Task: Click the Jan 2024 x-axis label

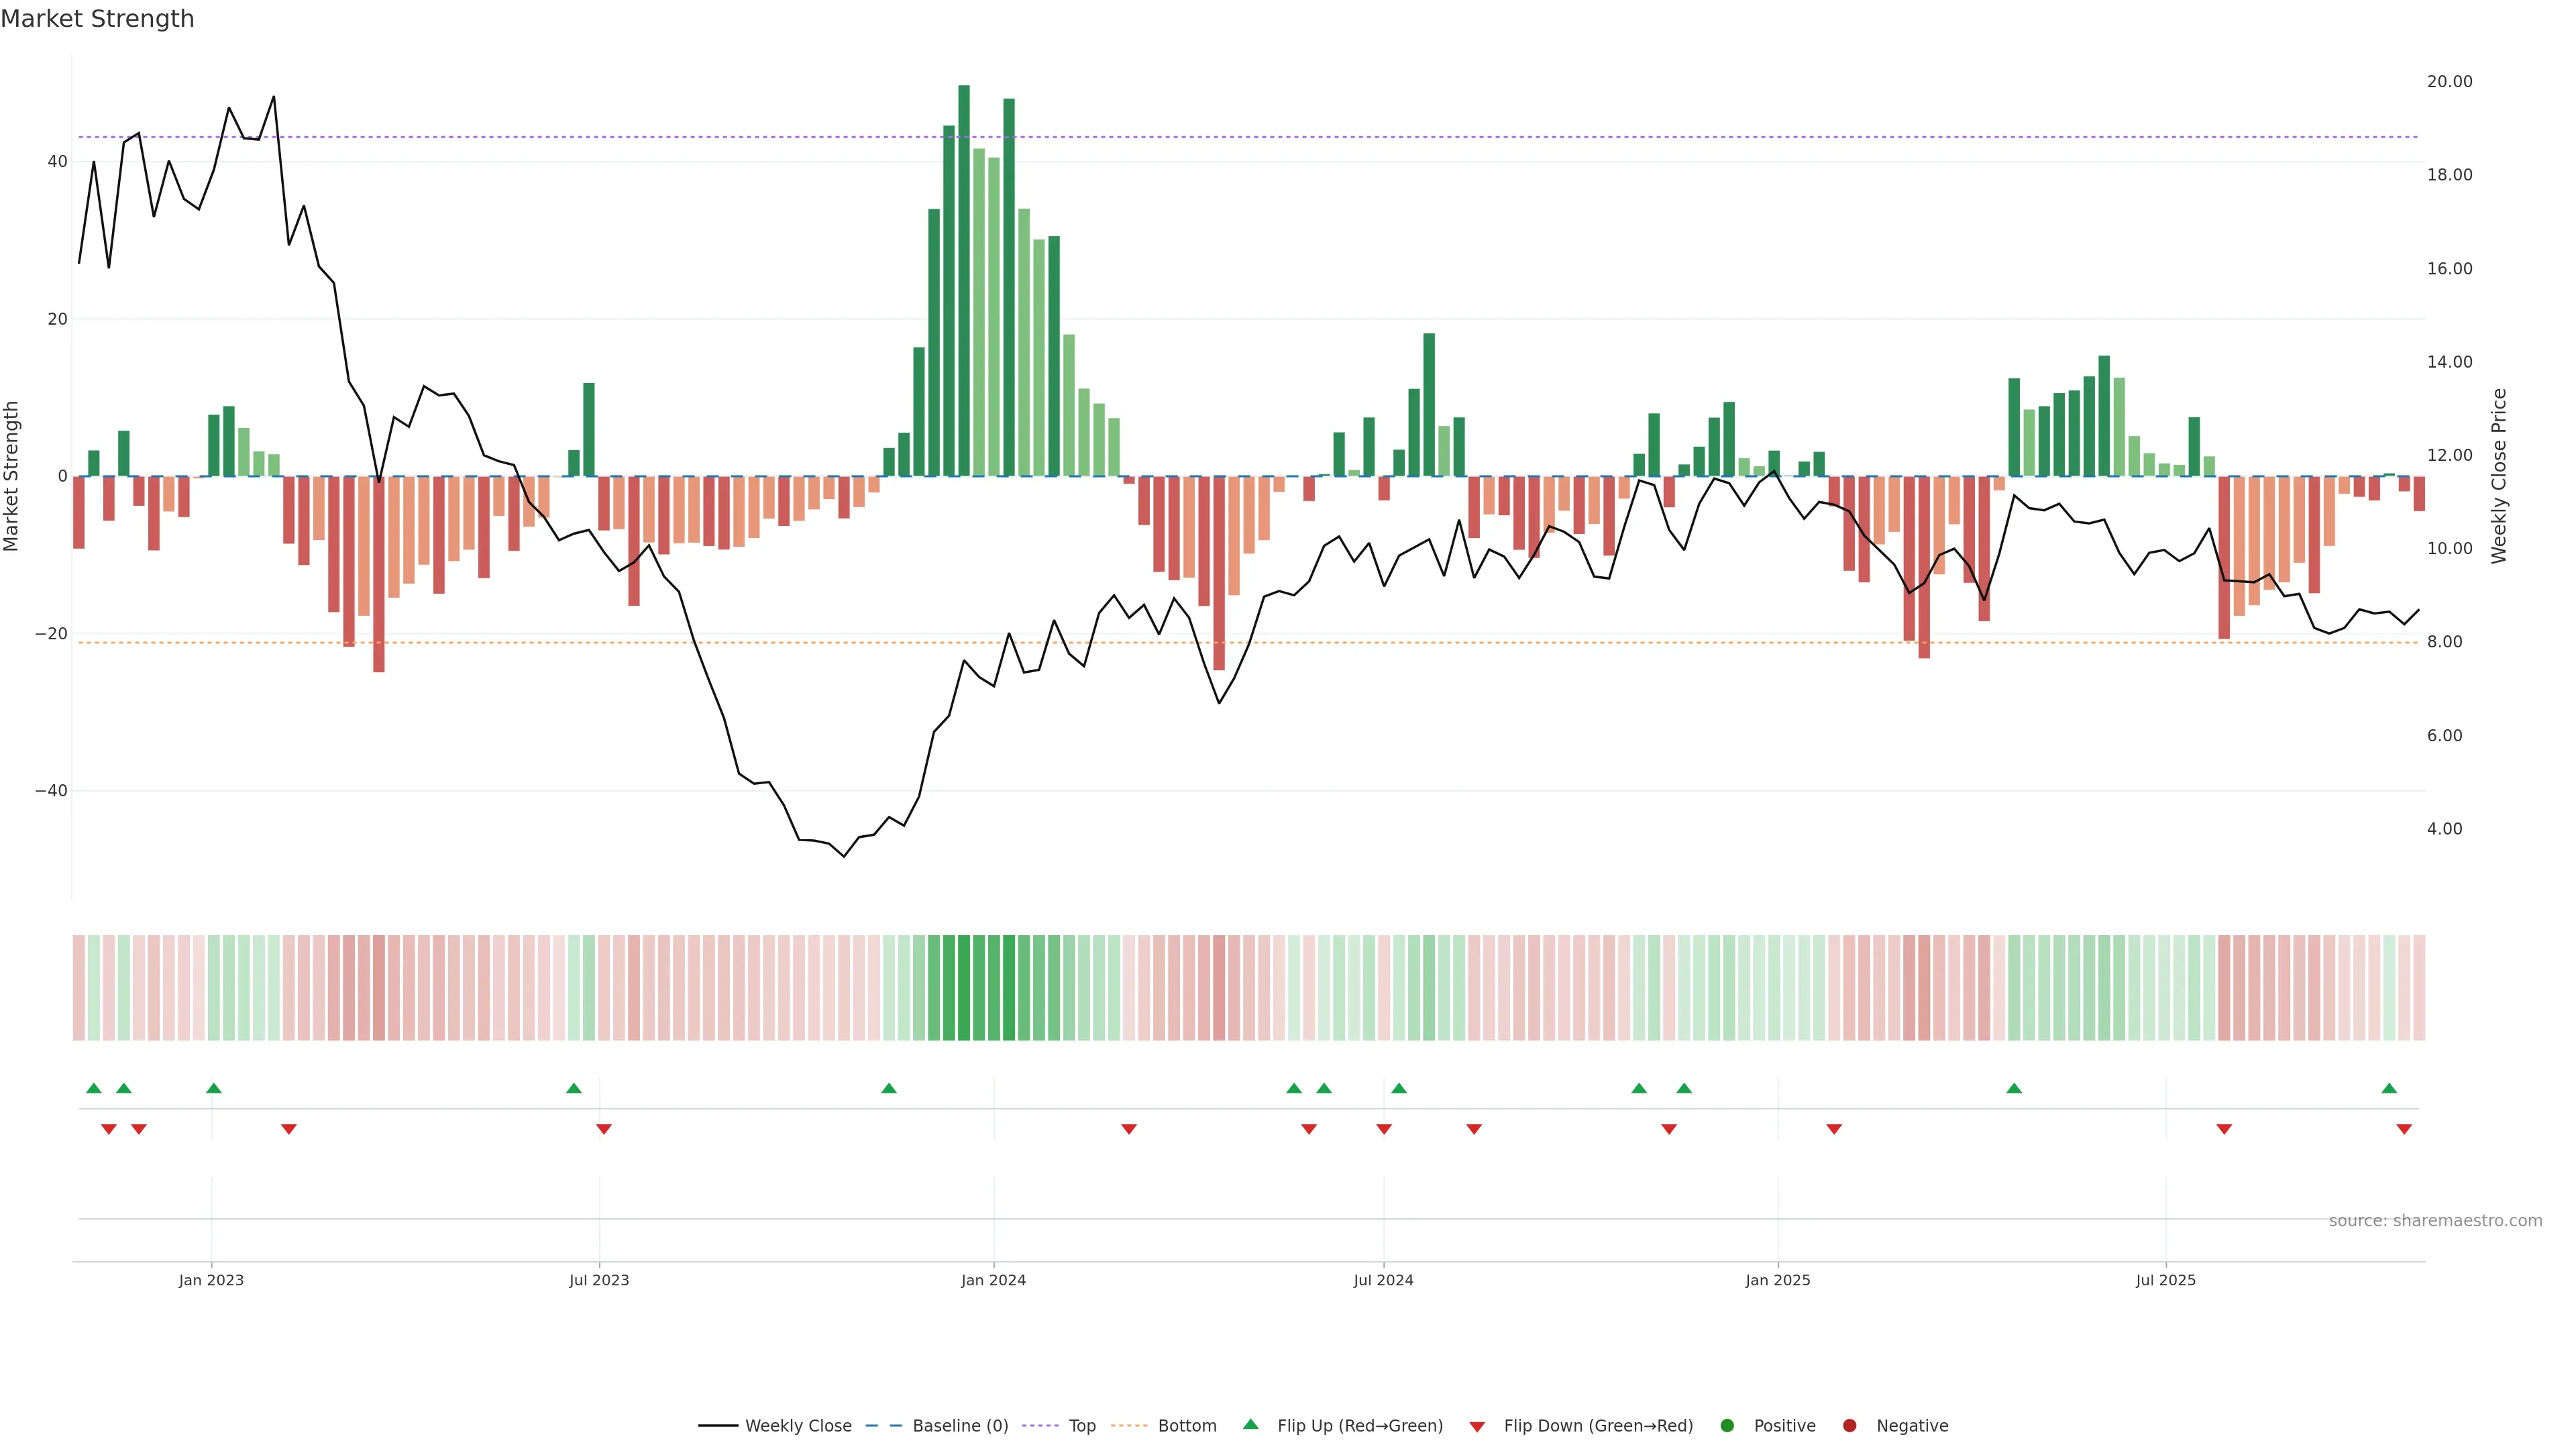Action: [993, 1280]
